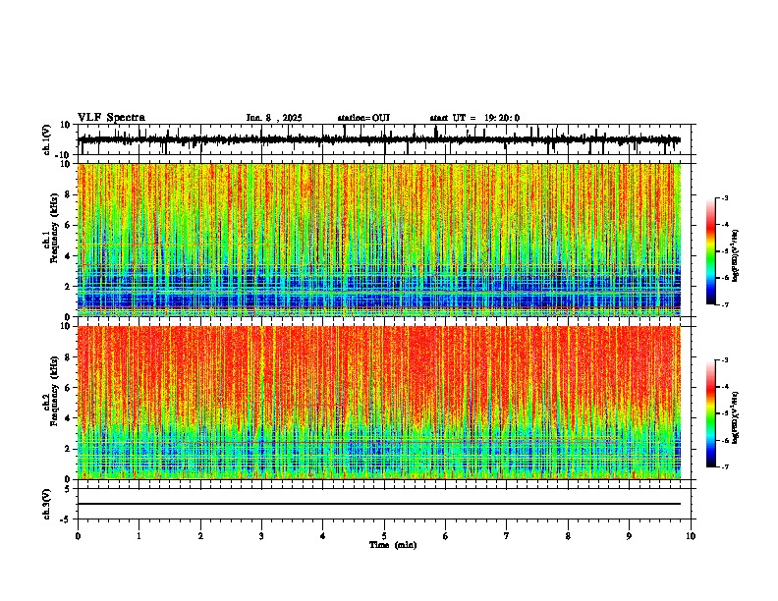Click time axis tick label "0"
This screenshot has height=601, width=778.
[78, 536]
